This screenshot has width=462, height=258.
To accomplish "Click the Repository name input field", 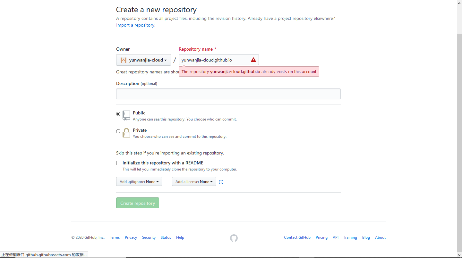I will [x=213, y=60].
